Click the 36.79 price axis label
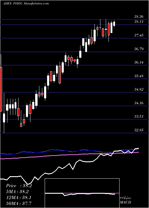 [x=139, y=49]
